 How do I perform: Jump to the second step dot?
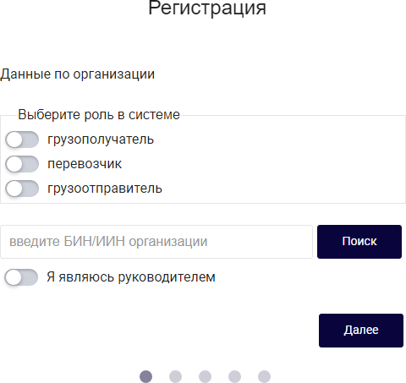(x=175, y=376)
